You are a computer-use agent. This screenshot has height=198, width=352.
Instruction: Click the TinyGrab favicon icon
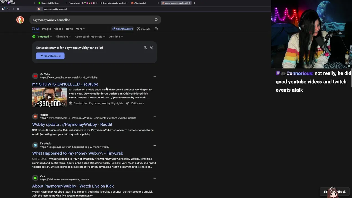(x=35, y=145)
